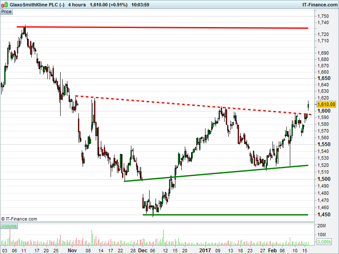Click the 1,750 price axis label
The width and height of the screenshot is (339, 254).
coord(323,16)
